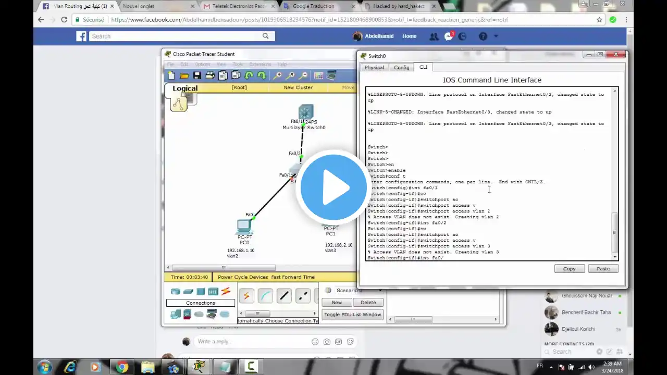667x375 pixels.
Task: Expand the Facebook account dropdown arrow
Action: point(496,36)
